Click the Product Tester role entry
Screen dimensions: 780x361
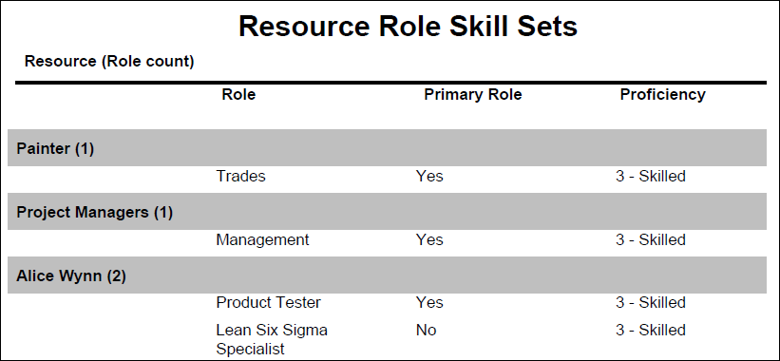(269, 302)
